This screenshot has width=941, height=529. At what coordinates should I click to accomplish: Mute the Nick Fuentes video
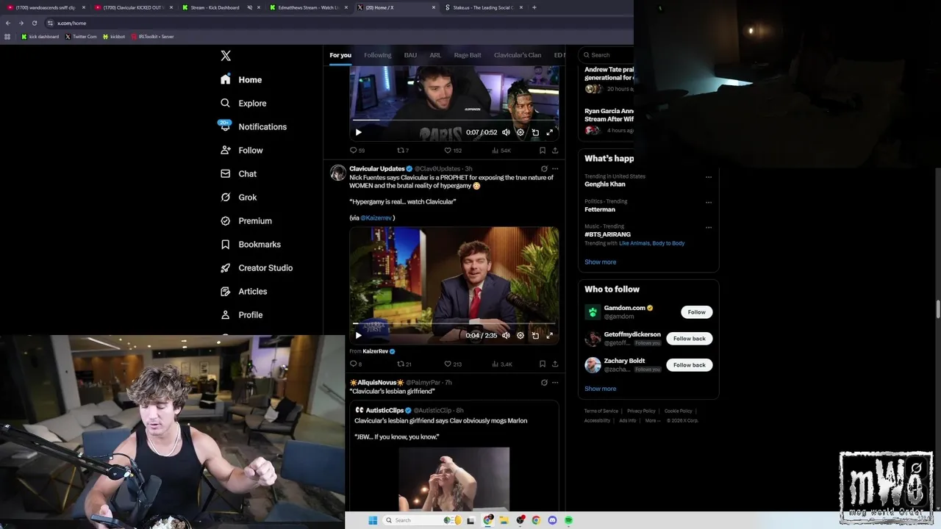click(x=506, y=335)
